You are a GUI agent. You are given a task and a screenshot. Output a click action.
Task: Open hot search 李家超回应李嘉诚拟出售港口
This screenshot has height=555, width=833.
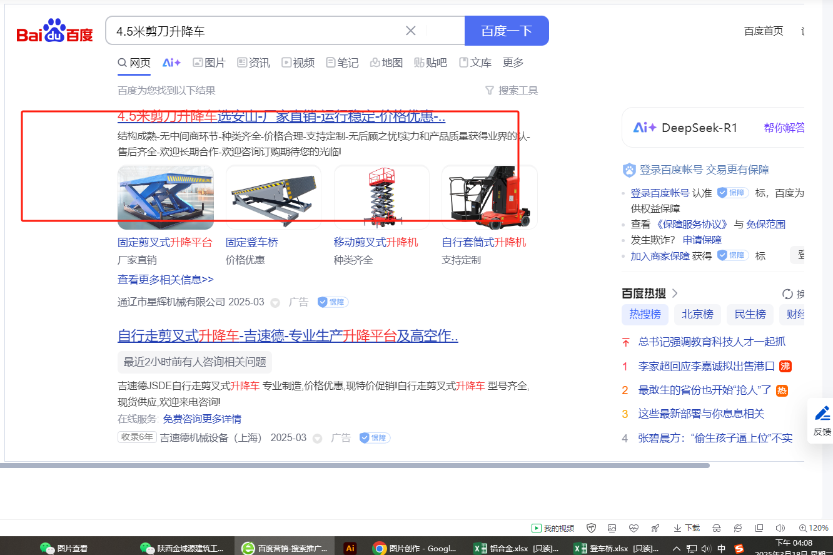point(707,366)
